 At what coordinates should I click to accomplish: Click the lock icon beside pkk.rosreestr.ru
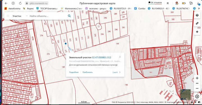[27, 3]
